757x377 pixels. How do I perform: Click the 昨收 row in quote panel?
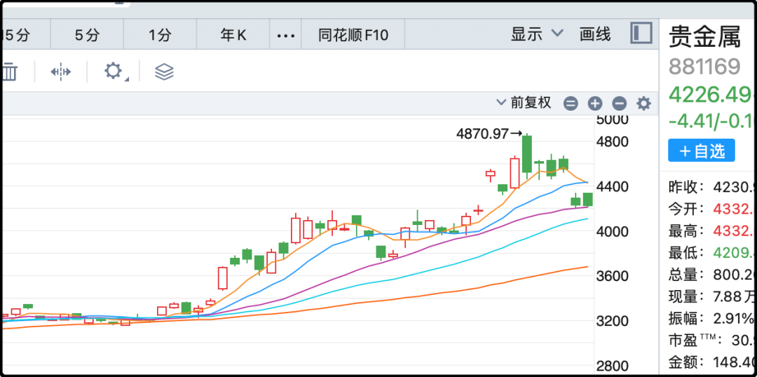click(711, 186)
